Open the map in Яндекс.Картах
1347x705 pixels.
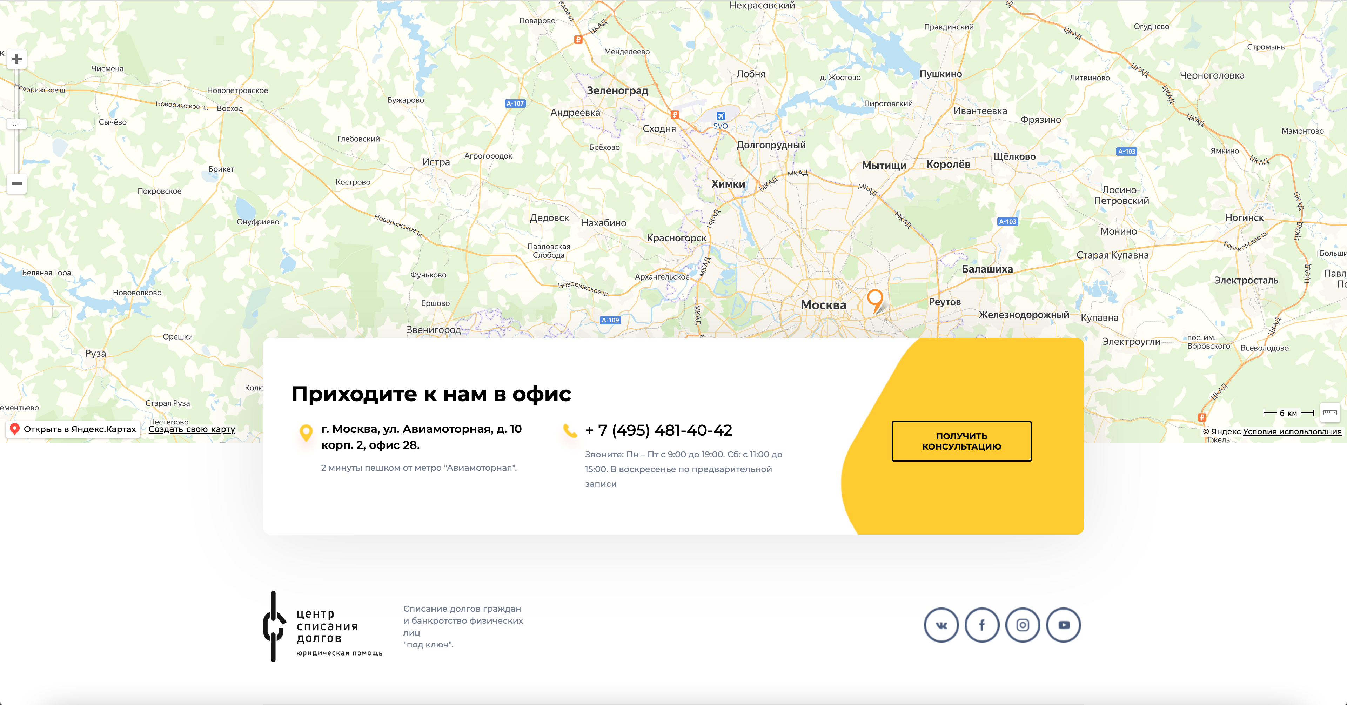point(73,429)
